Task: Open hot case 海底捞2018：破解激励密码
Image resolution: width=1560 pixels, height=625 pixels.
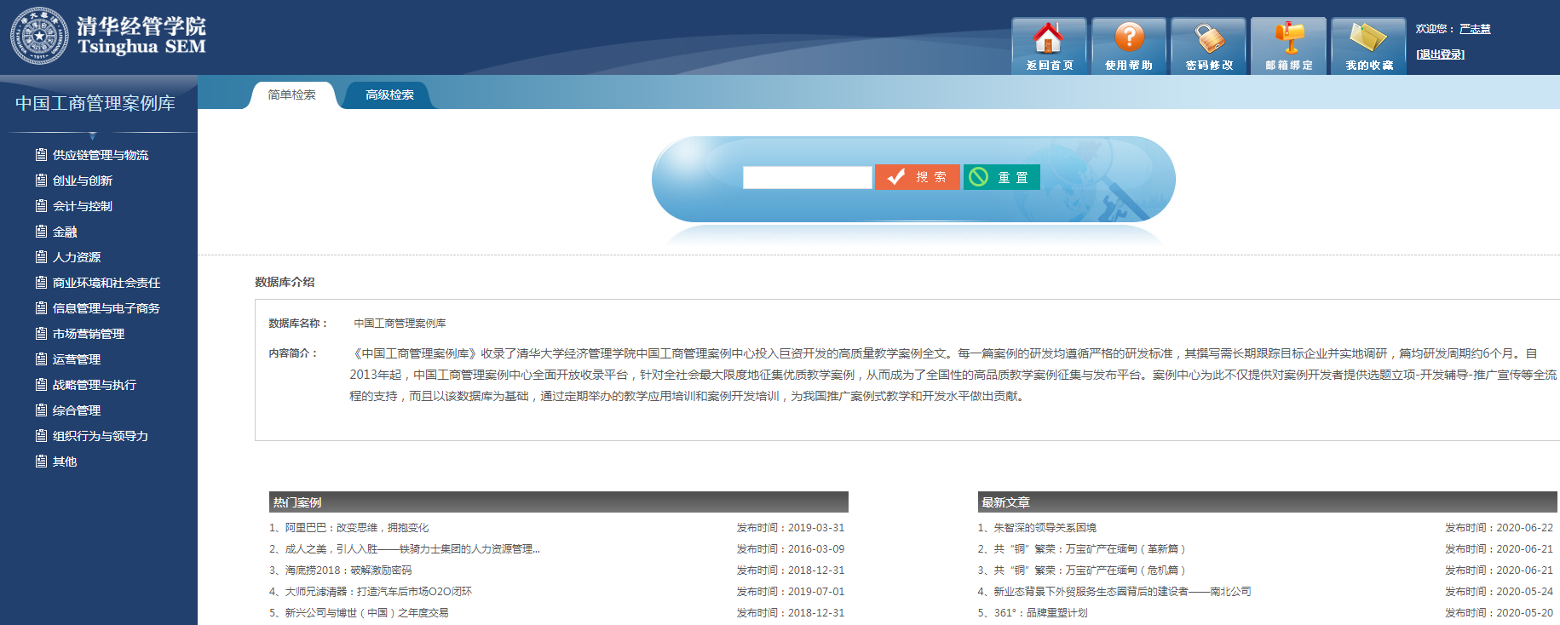Action: [348, 571]
